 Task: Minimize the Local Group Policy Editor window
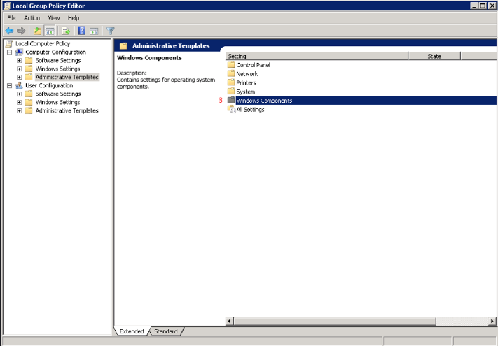pos(474,6)
